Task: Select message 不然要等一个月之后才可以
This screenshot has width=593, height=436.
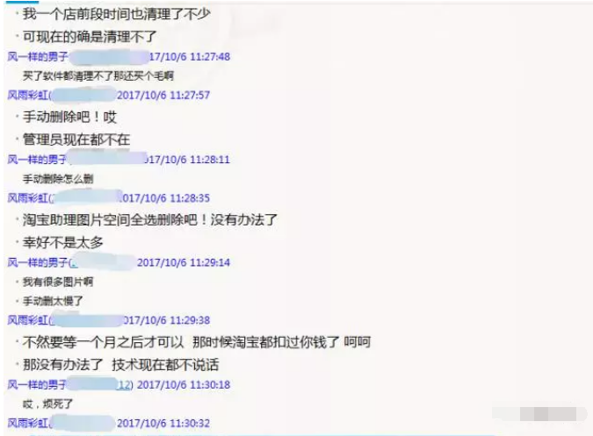Action: pos(103,342)
